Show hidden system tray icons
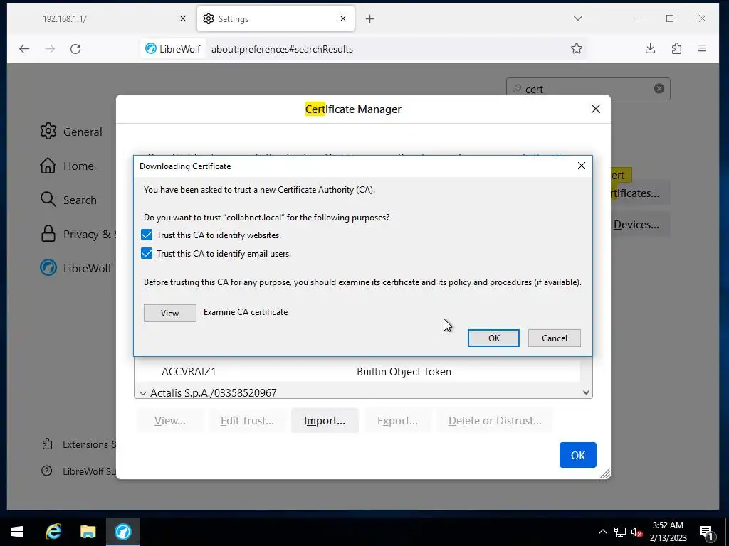729x546 pixels. click(x=602, y=532)
